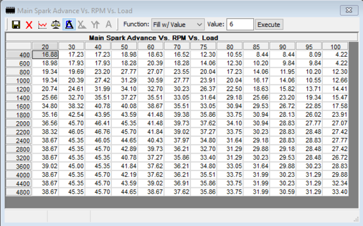Click the red X cancel icon
This screenshot has width=363, height=226.
(x=29, y=24)
